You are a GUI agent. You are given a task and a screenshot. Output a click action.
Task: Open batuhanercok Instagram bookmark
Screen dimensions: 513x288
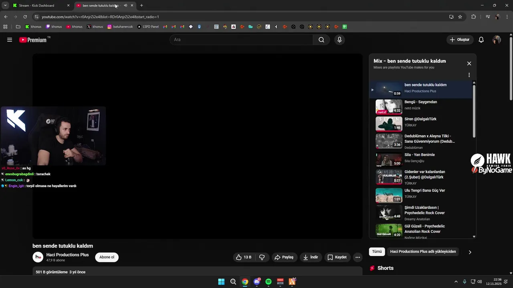120,27
